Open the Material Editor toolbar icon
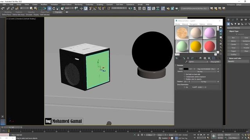250x140 pixels. pyautogui.click(x=163, y=9)
